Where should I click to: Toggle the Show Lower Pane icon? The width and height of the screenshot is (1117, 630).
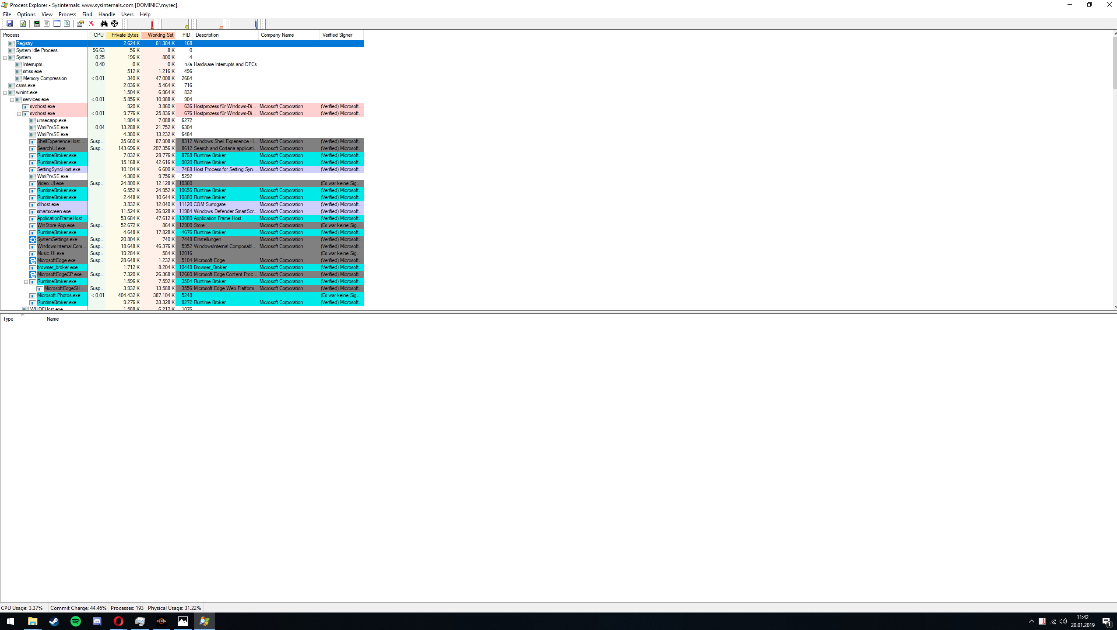coord(57,24)
